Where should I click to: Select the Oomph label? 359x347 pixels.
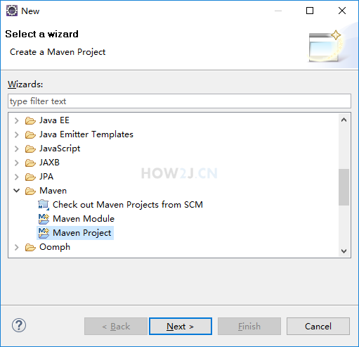(55, 247)
